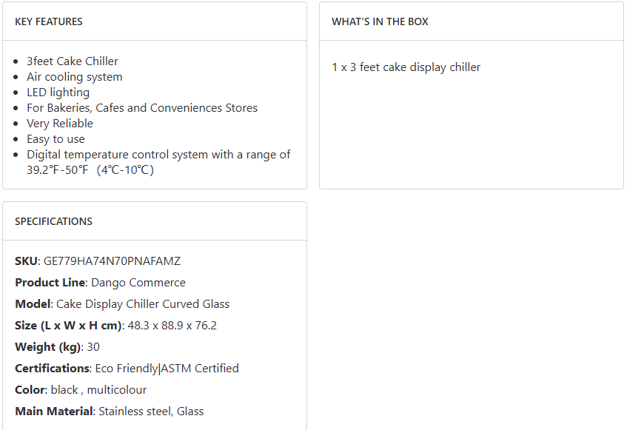Click '1 x 3 feet cake display chiller' text
This screenshot has height=430, width=627.
coord(406,67)
